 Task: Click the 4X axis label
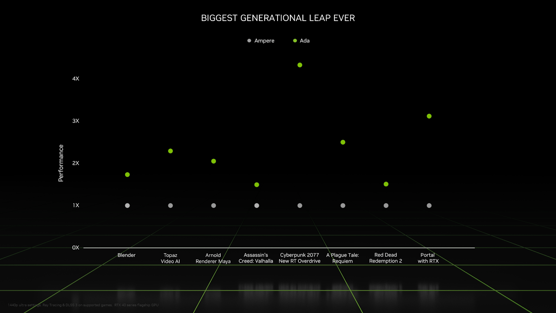(76, 79)
